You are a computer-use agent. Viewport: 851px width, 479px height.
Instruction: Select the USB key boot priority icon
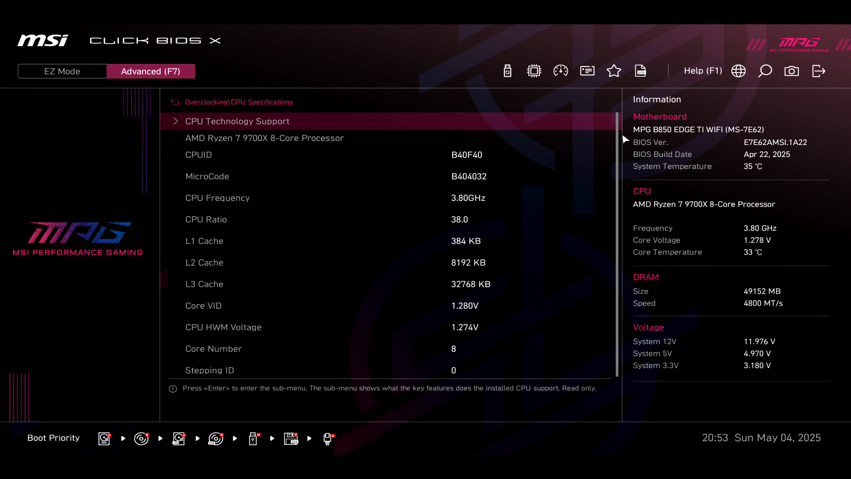253,439
